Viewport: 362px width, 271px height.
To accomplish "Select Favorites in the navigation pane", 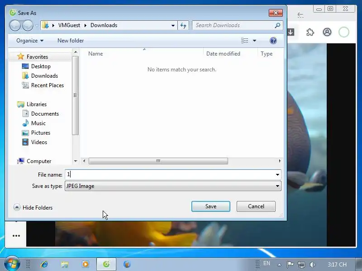I will pos(37,57).
